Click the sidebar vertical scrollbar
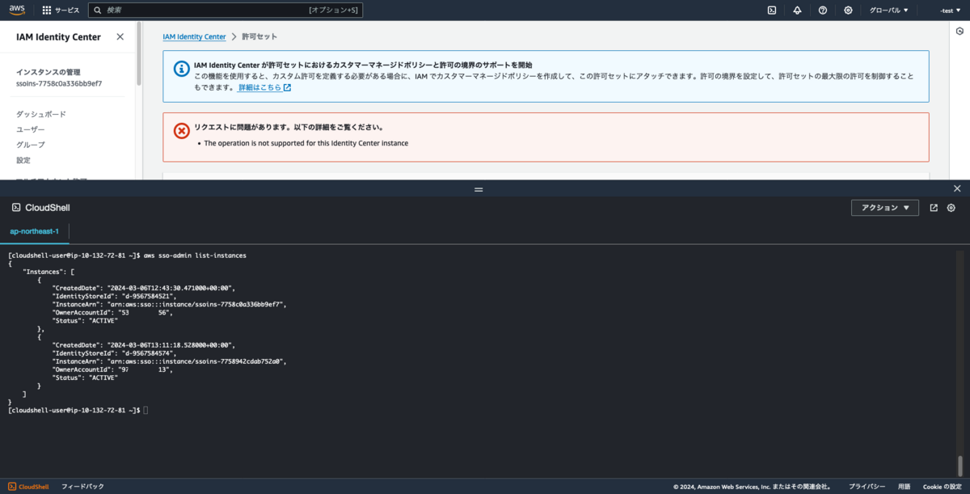 pos(139,53)
